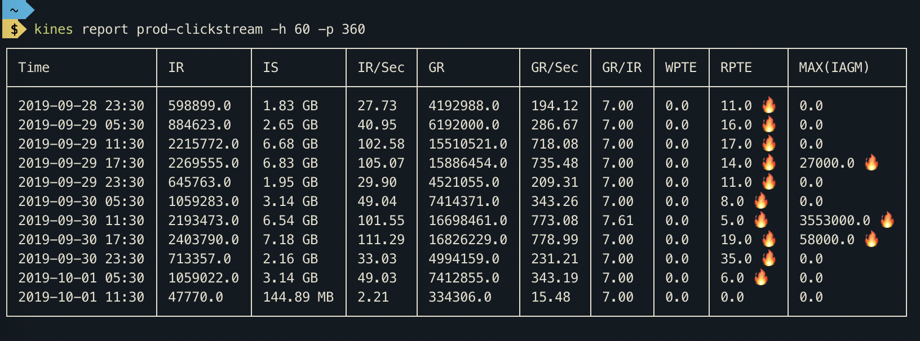
Task: Click the GR/IR value 7.61
Action: tap(618, 220)
